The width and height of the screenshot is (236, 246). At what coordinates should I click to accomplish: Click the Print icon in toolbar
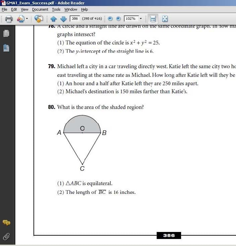pos(9,19)
